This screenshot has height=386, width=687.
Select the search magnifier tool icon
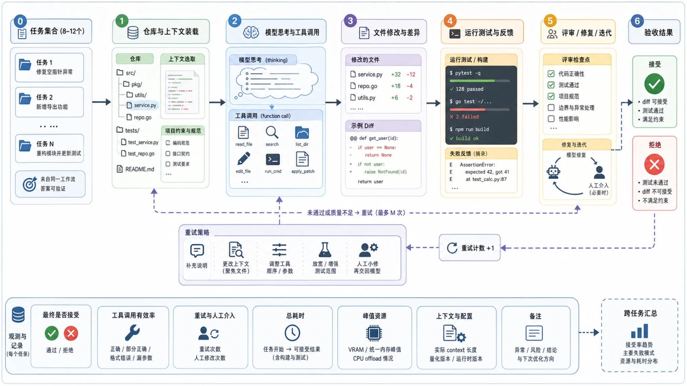click(272, 132)
